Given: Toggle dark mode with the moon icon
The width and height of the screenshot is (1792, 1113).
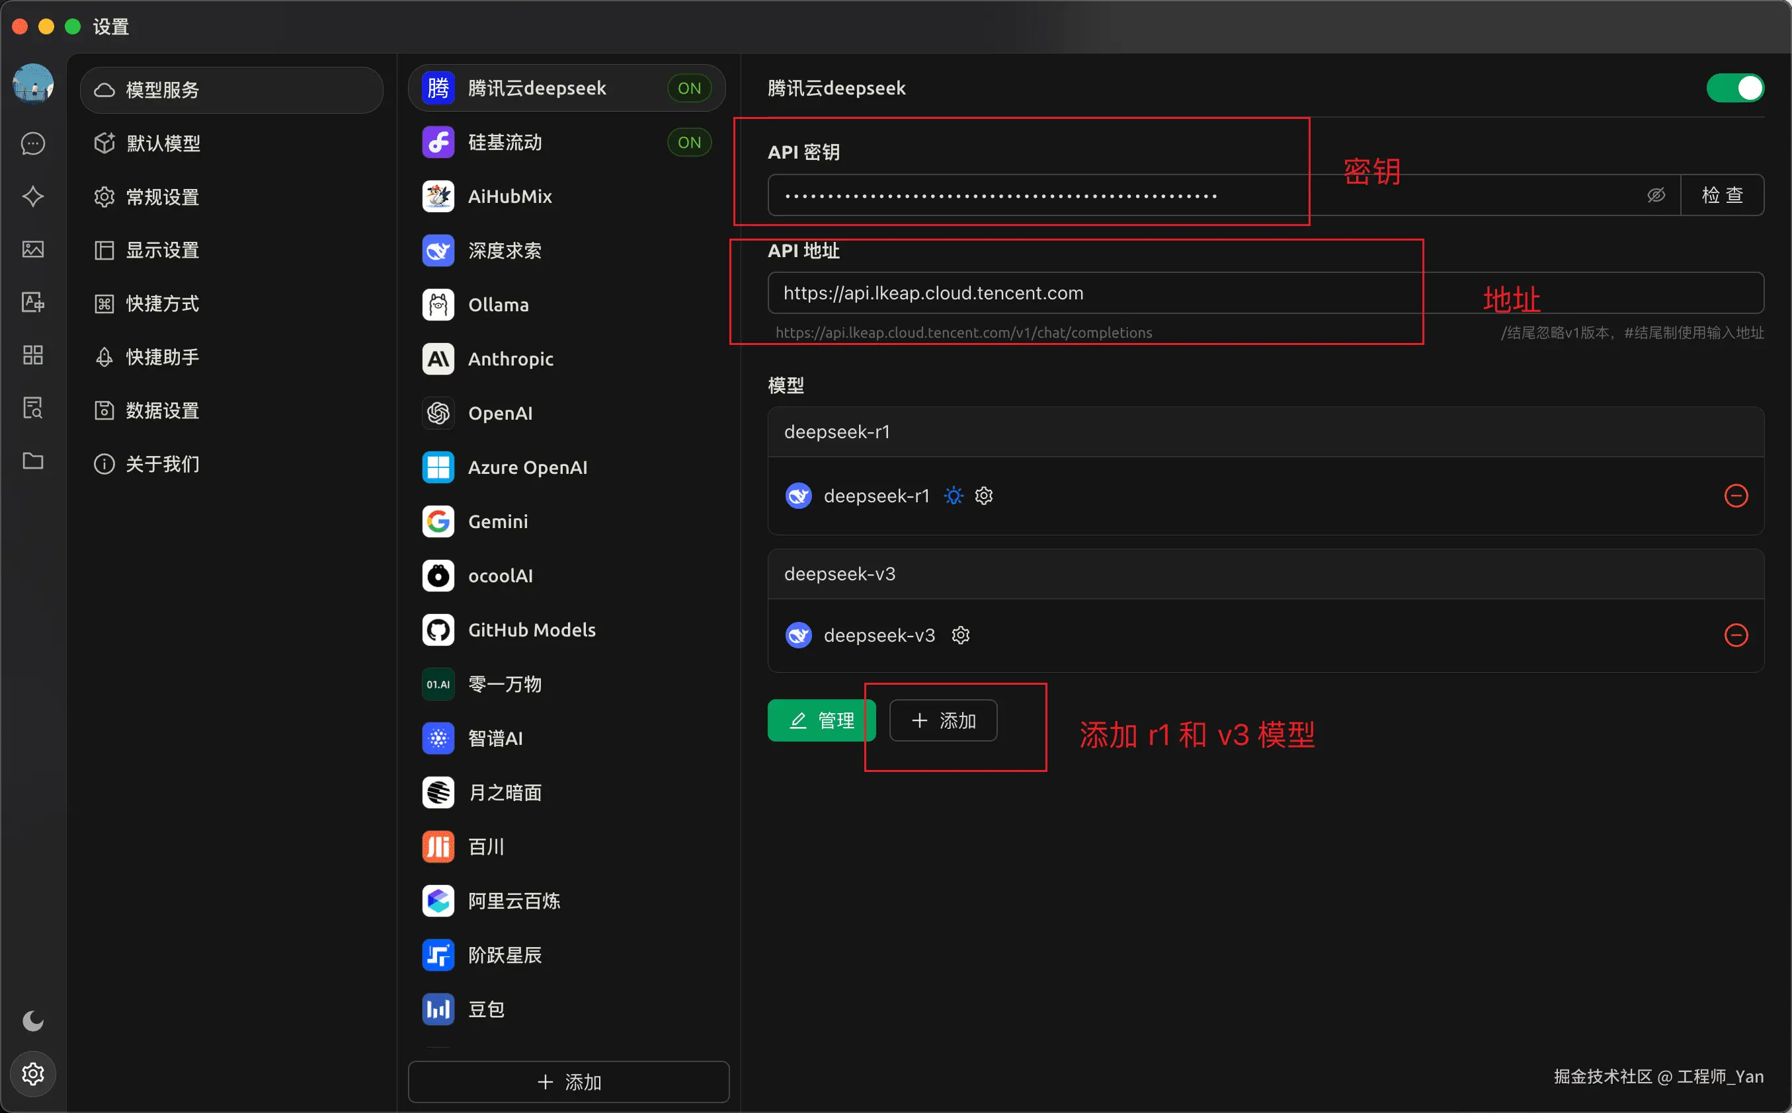Looking at the screenshot, I should coord(32,1020).
